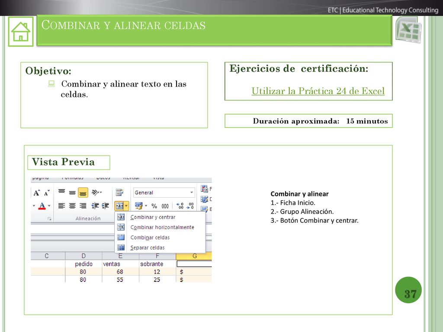Image resolution: width=443 pixels, height=332 pixels.
Task: Open the font group dialog launcher
Action: (x=49, y=219)
